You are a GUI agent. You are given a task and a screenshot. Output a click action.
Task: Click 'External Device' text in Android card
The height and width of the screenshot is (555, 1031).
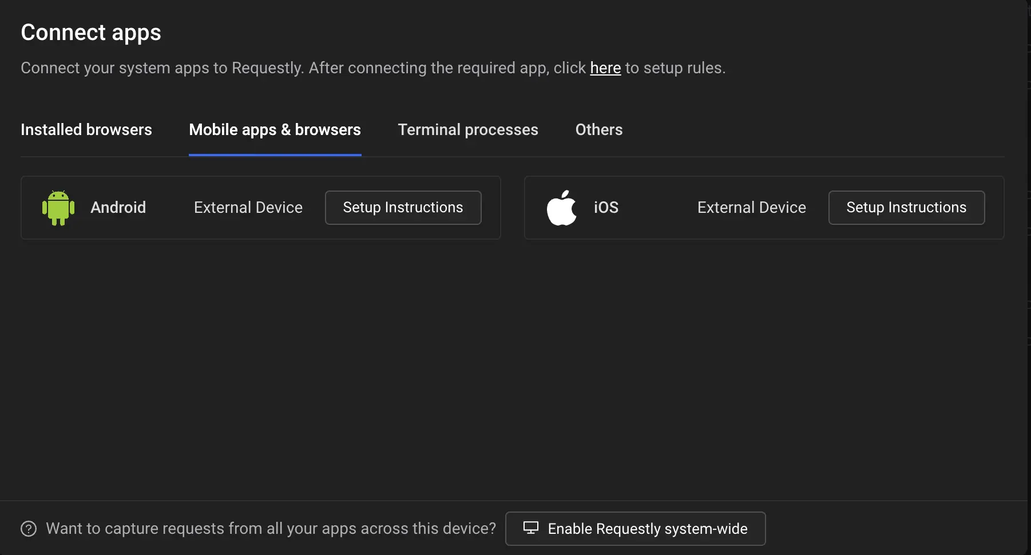(x=248, y=208)
